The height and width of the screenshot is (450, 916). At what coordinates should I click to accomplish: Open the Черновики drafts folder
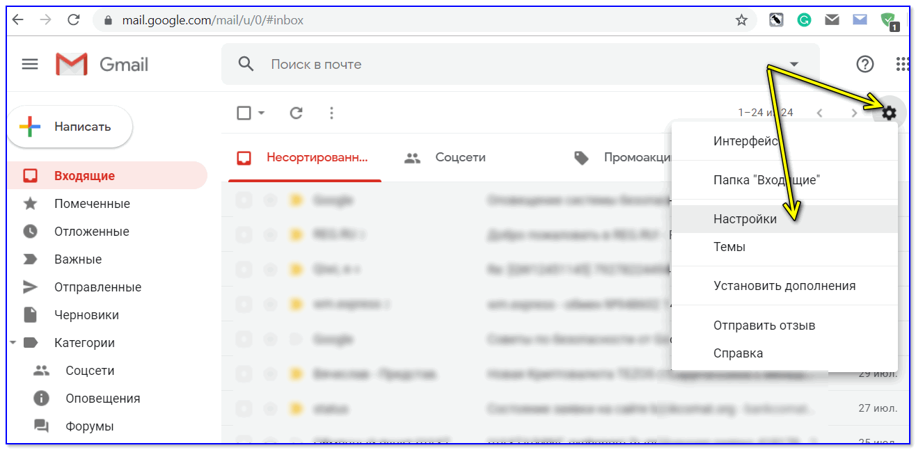pos(86,315)
